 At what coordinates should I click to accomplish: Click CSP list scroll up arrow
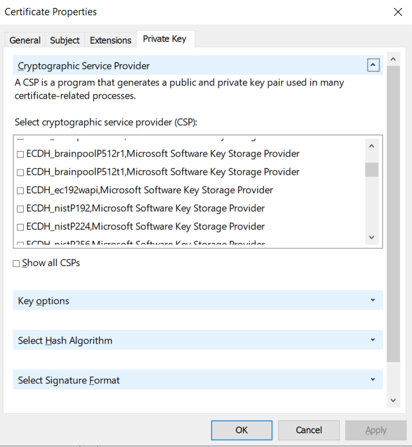372,146
